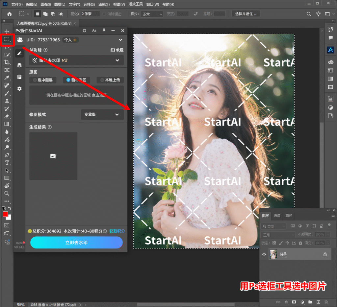The height and width of the screenshot is (307, 337).
Task: Open the tool preset picker arrow
Action: (28, 14)
